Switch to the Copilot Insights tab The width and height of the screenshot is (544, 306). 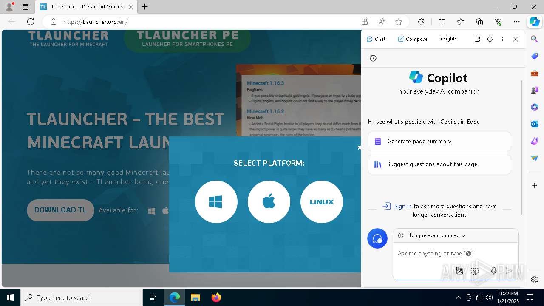coord(448,39)
